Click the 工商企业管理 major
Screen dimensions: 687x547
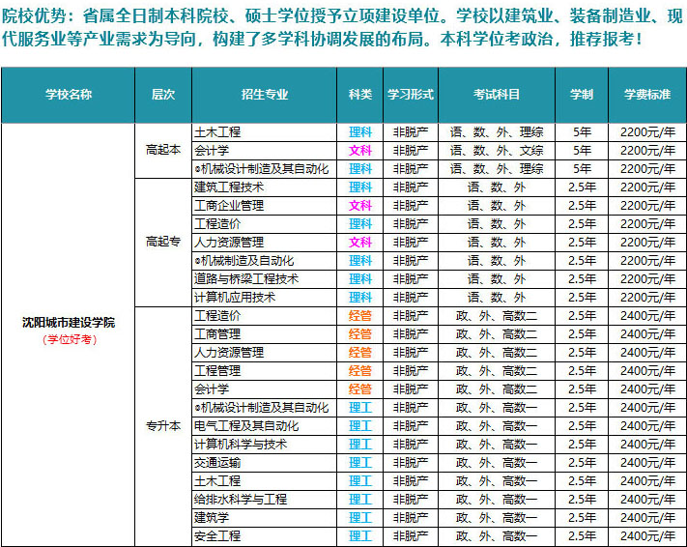coord(229,206)
